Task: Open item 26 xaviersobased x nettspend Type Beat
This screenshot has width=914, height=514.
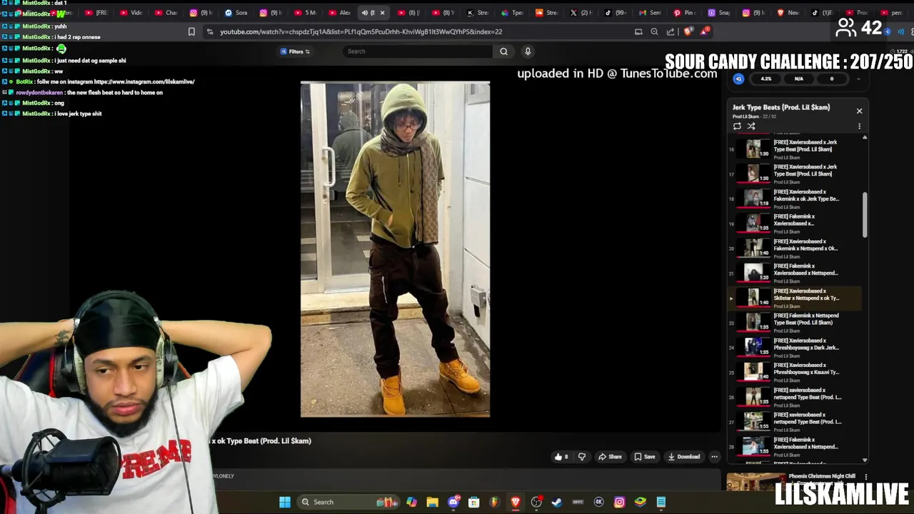Action: (794, 396)
